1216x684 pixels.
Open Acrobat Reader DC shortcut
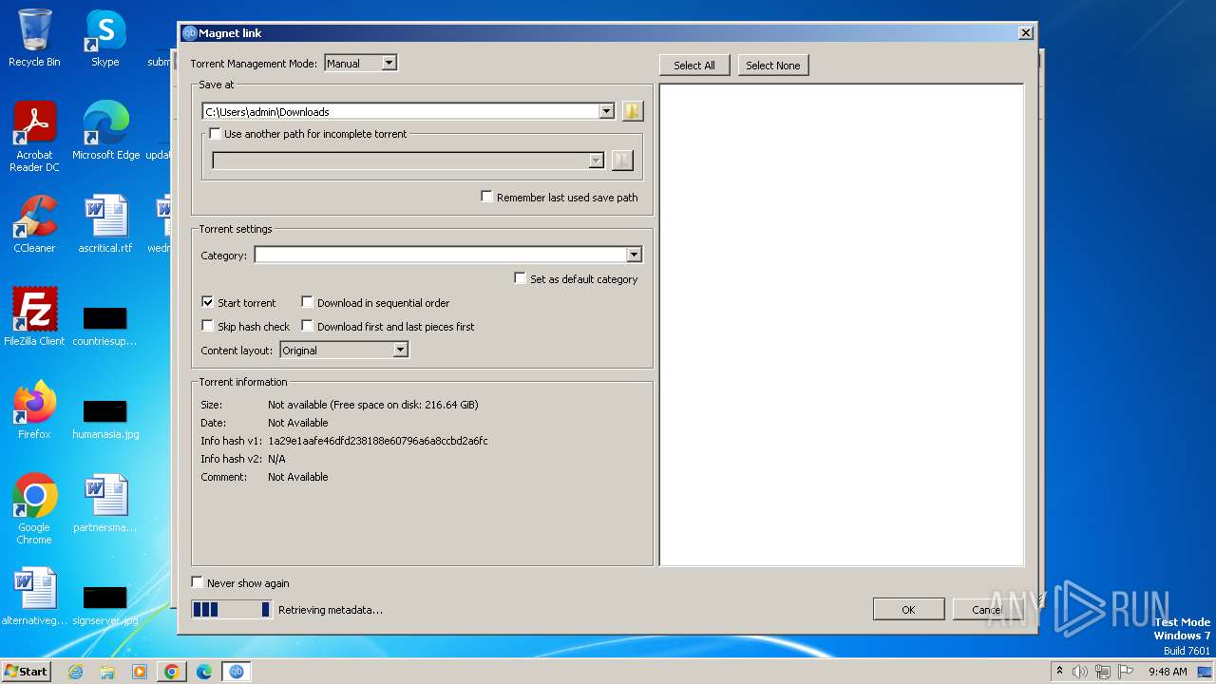[x=34, y=137]
